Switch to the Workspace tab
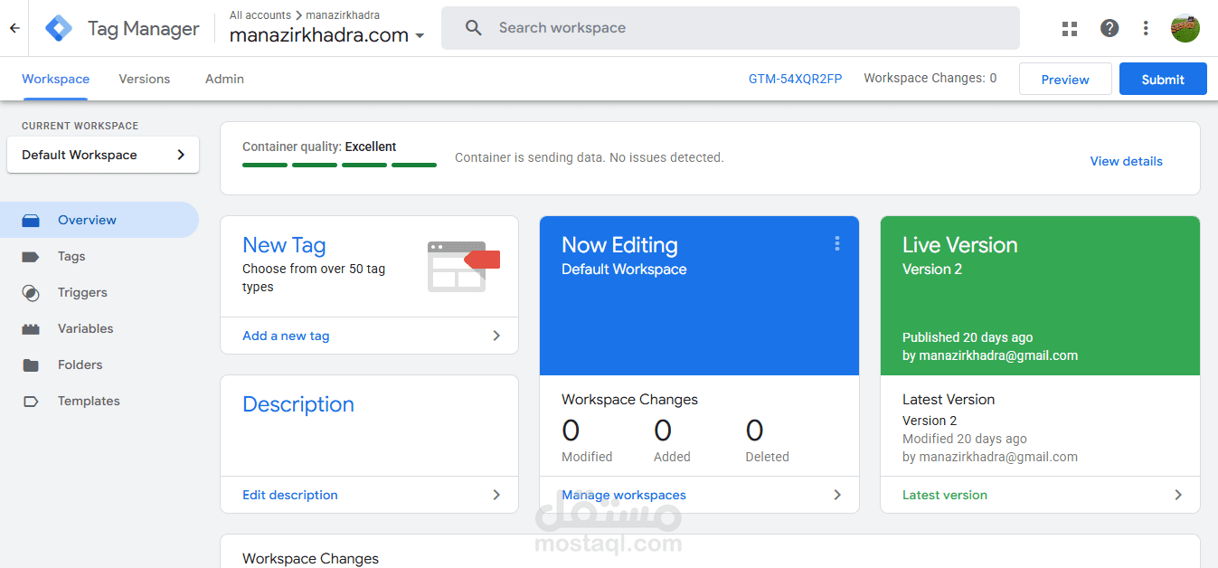The height and width of the screenshot is (568, 1218). 55,79
